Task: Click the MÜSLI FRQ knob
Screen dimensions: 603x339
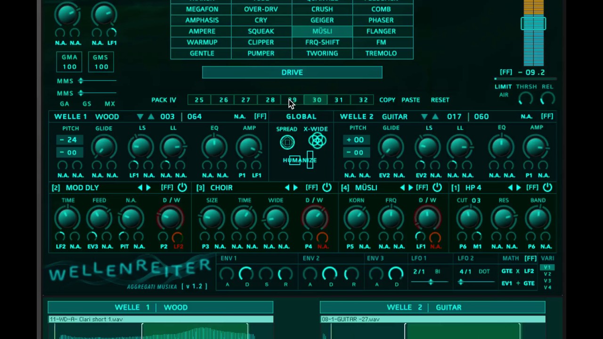Action: coord(391,218)
